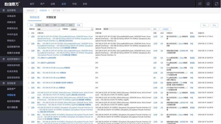Check the row for 192.168.18.253 磁盘卷已使用率 rule
This screenshot has width=221, height=124.
point(29,83)
